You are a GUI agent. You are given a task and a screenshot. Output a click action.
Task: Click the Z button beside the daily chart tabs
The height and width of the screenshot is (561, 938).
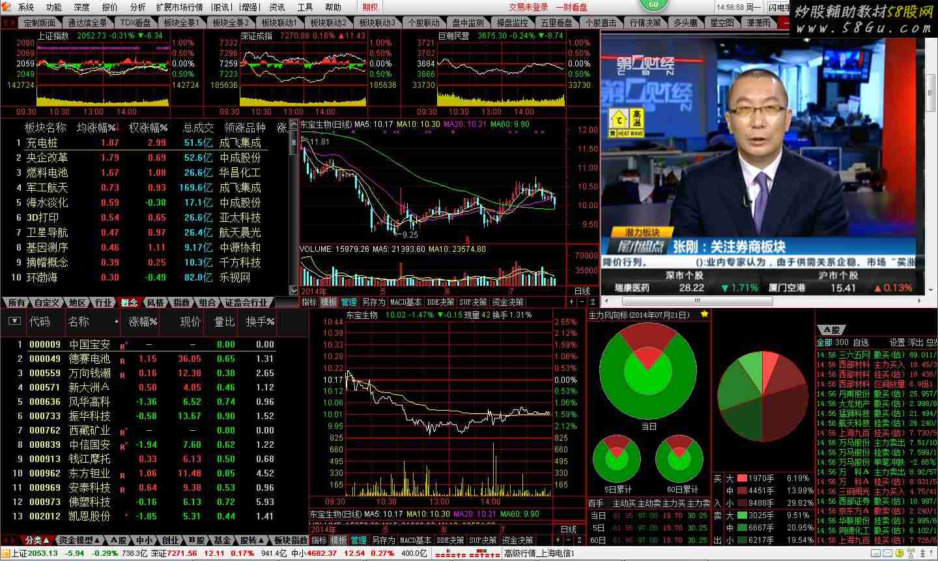pyautogui.click(x=592, y=302)
